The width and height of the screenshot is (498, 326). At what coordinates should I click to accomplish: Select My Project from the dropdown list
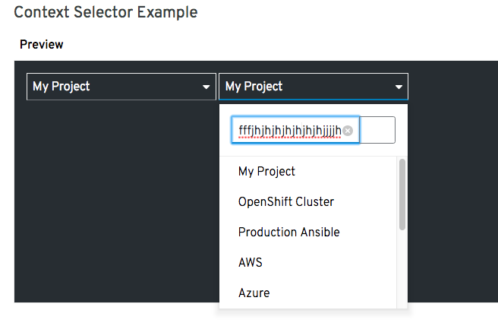[x=266, y=172]
